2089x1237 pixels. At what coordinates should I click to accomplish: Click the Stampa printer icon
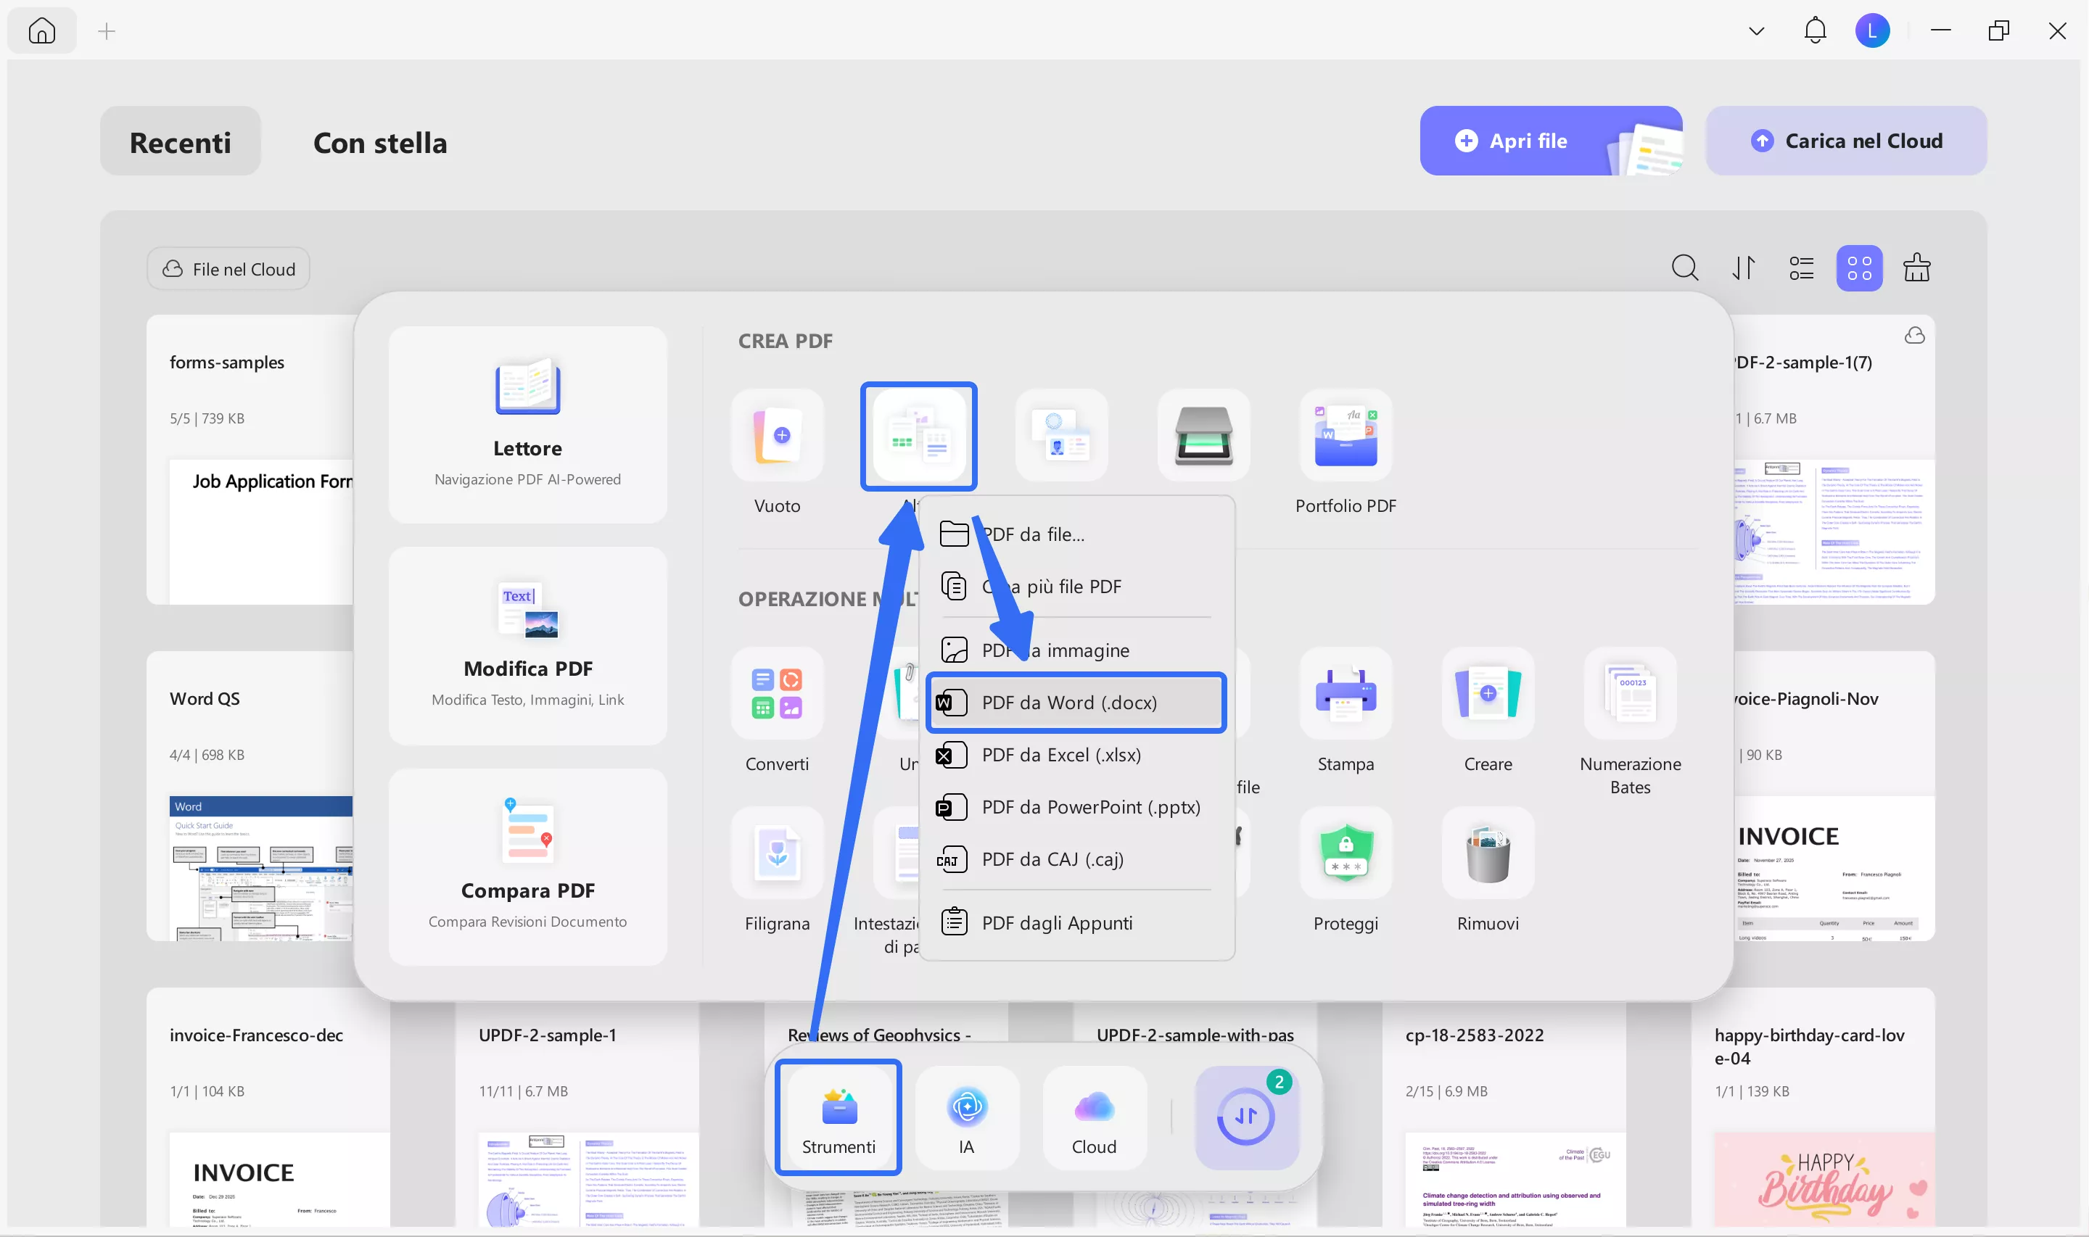point(1345,693)
